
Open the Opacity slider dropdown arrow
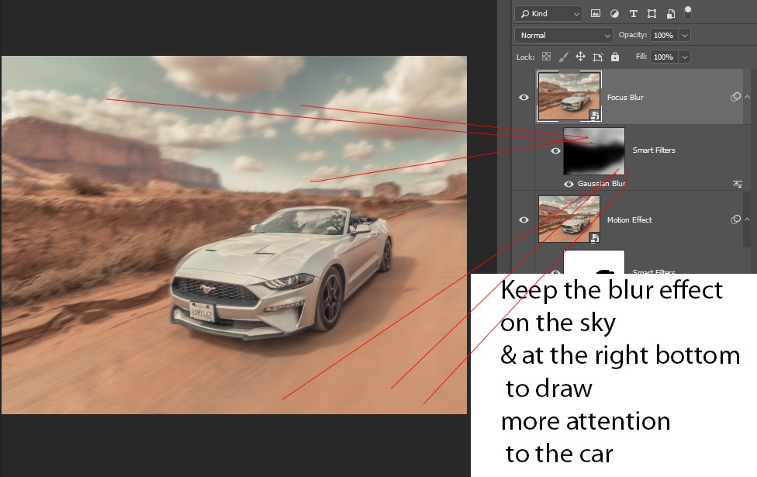pos(684,36)
